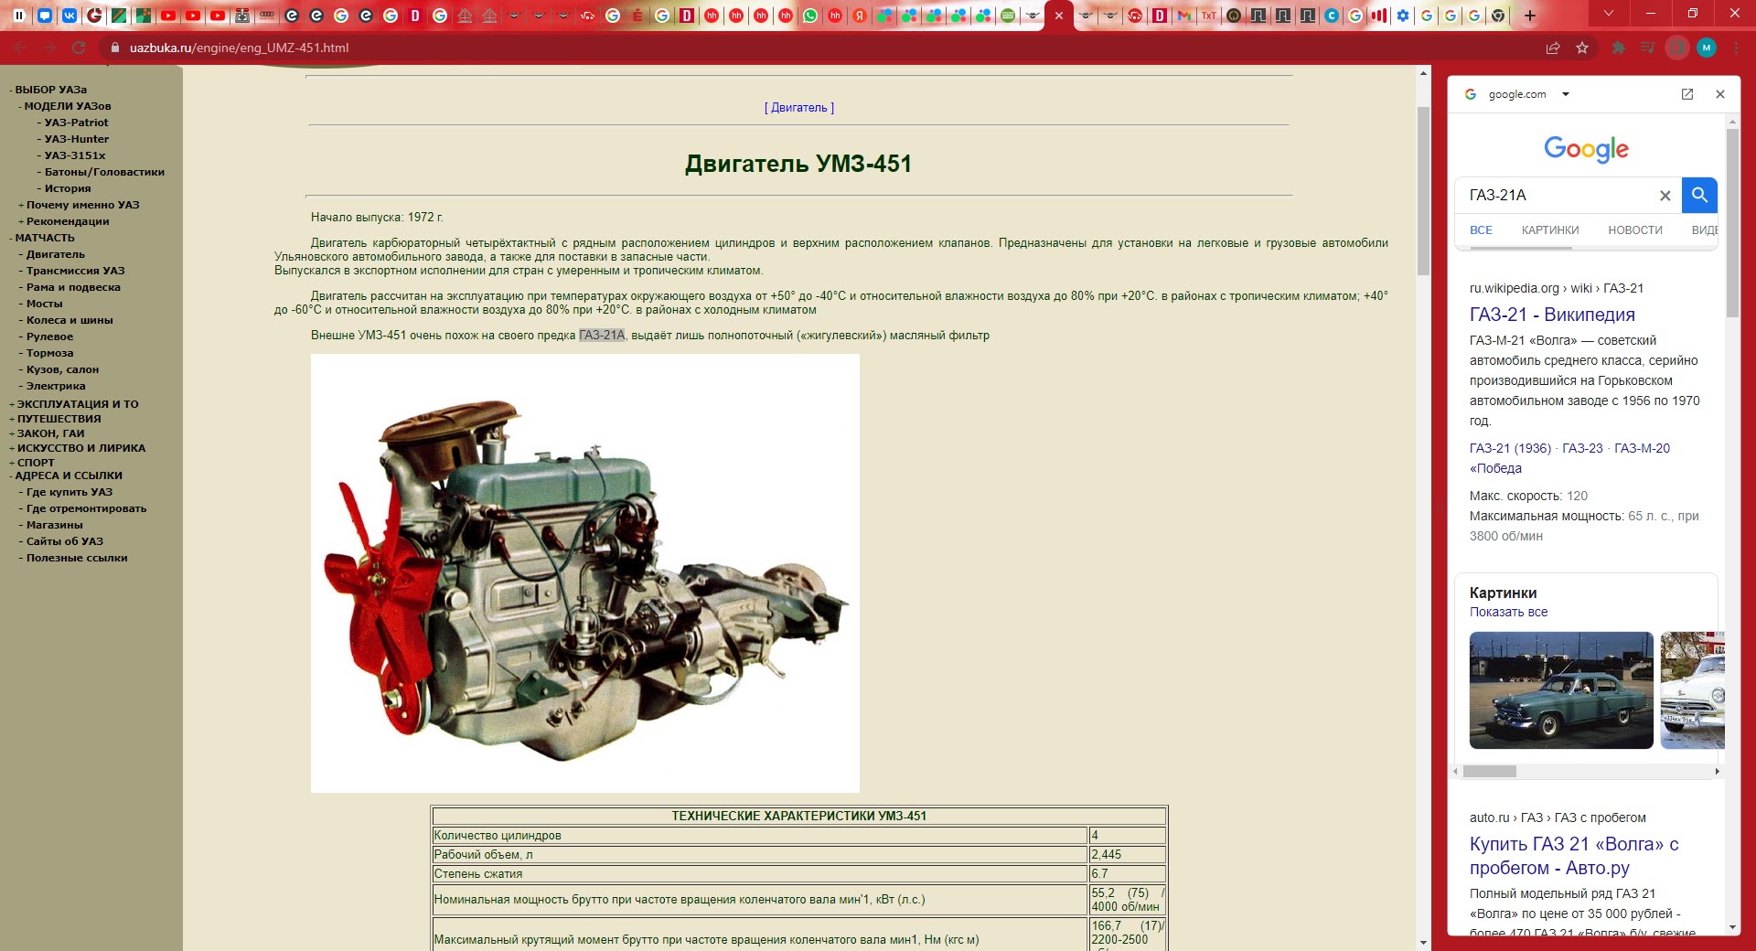Open 'Купить ГАЗ 21 «Волга»' Авто.ру result
This screenshot has height=951, width=1756.
click(1574, 856)
